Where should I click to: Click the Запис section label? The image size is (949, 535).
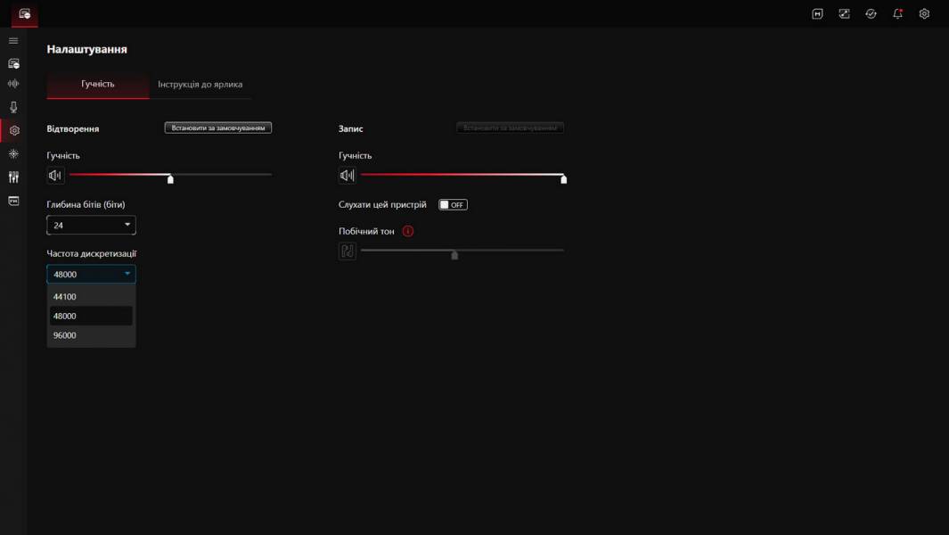(x=351, y=128)
